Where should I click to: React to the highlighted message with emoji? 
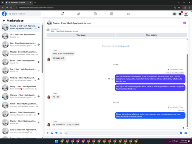(113, 79)
